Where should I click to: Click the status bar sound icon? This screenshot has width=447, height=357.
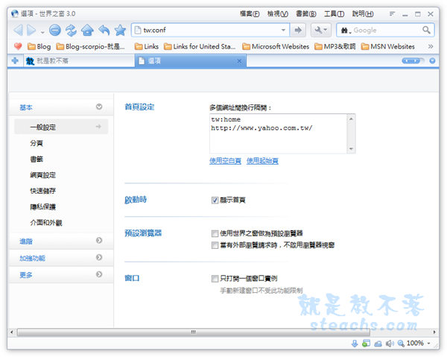[x=390, y=344]
